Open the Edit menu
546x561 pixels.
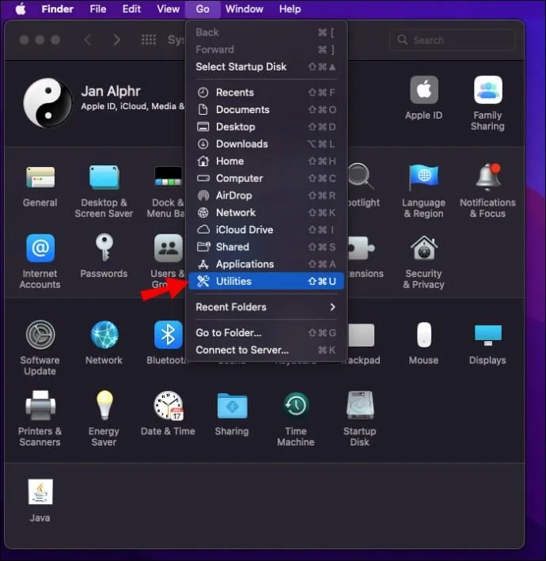pyautogui.click(x=131, y=9)
